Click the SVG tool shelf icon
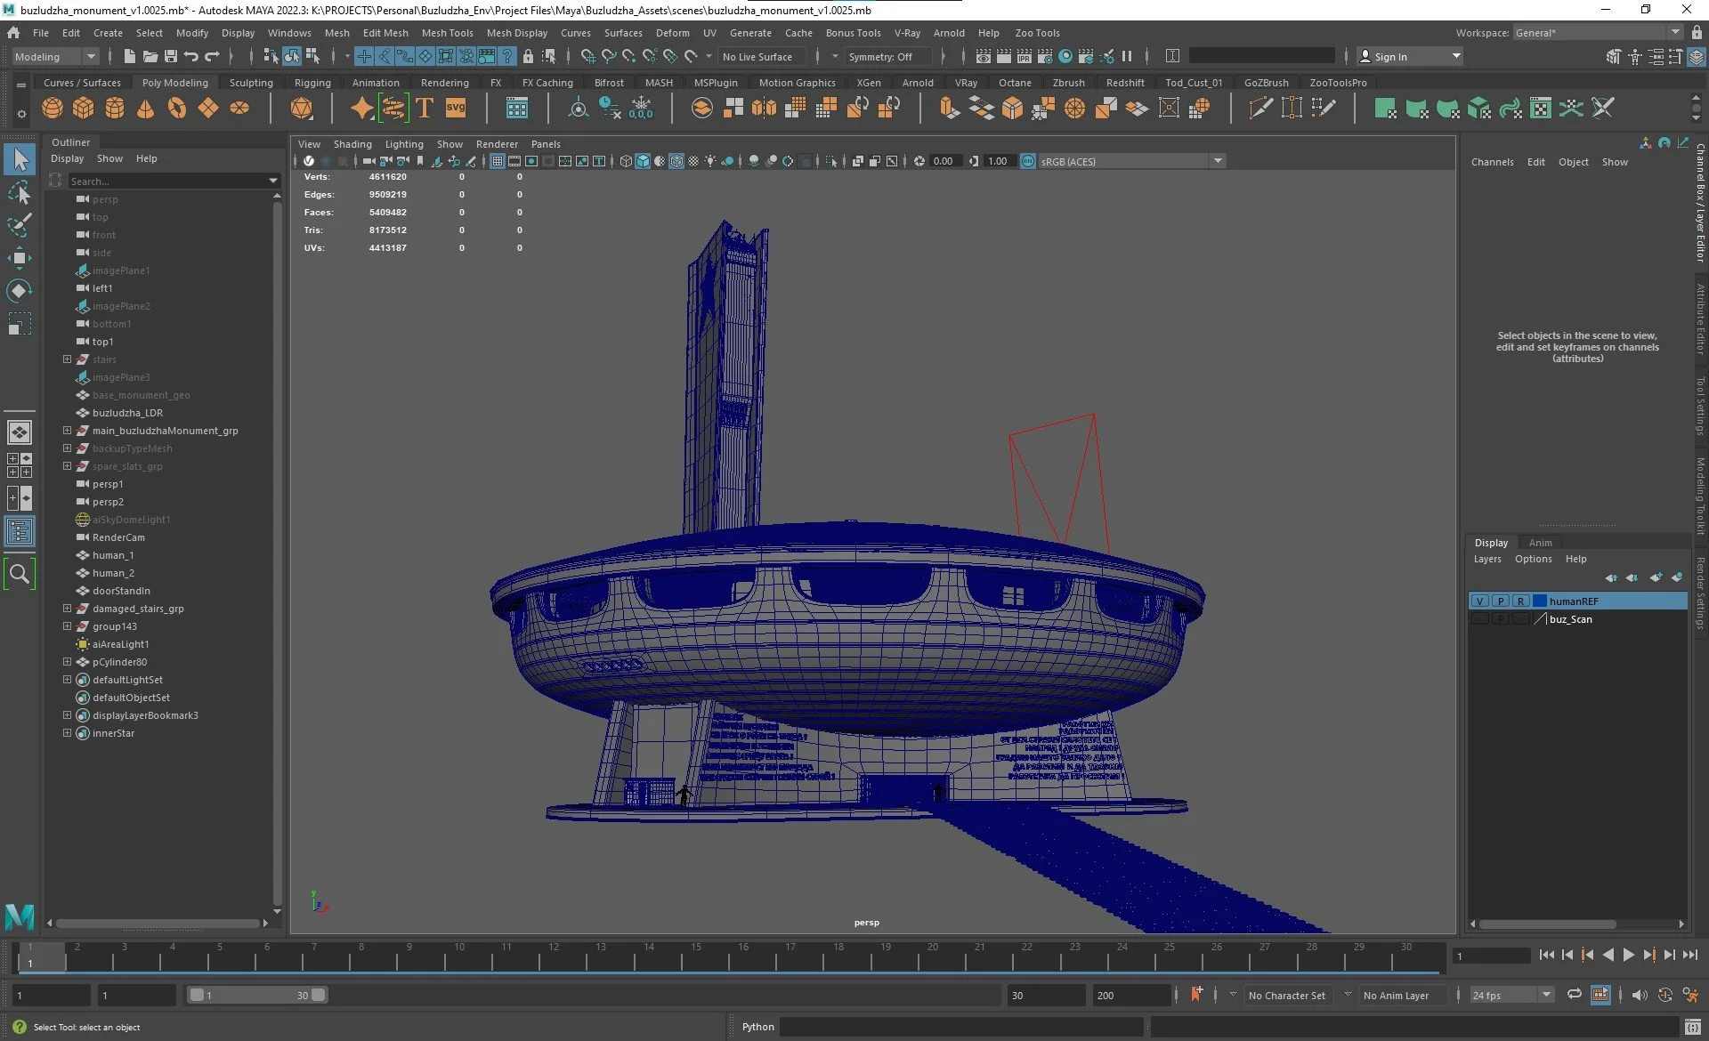 [x=456, y=109]
